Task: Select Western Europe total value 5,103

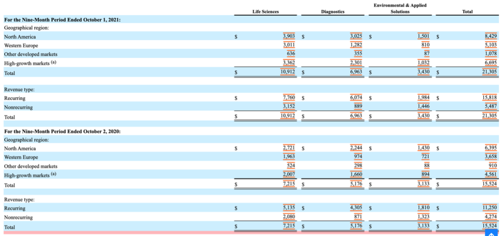Action: [491, 45]
